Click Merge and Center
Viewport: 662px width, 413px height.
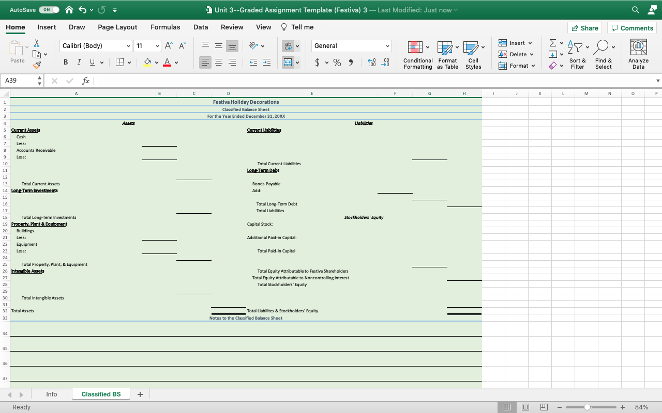(x=288, y=62)
